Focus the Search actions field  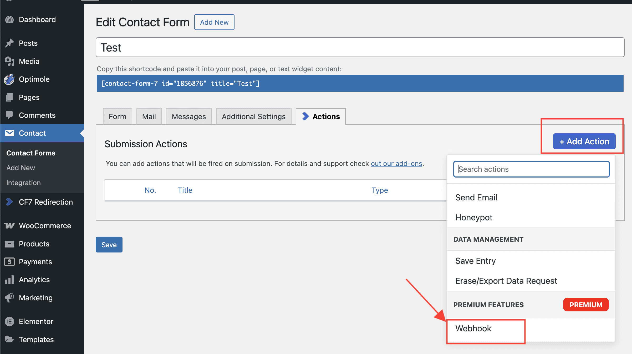531,169
